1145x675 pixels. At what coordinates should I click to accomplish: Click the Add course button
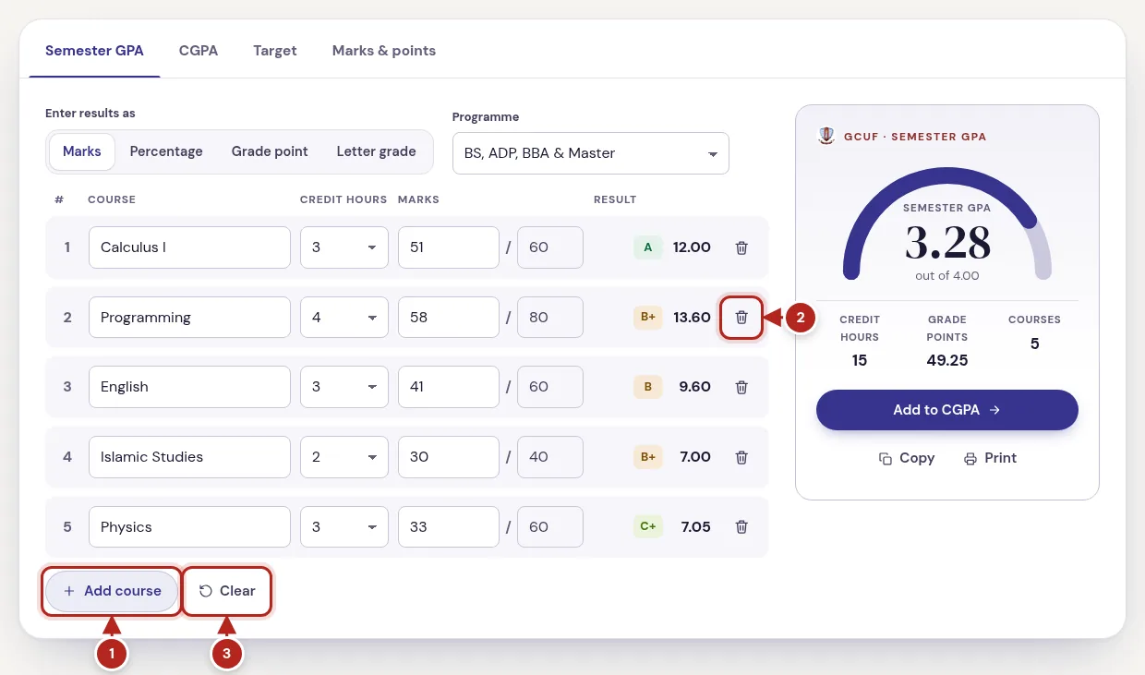coord(112,591)
